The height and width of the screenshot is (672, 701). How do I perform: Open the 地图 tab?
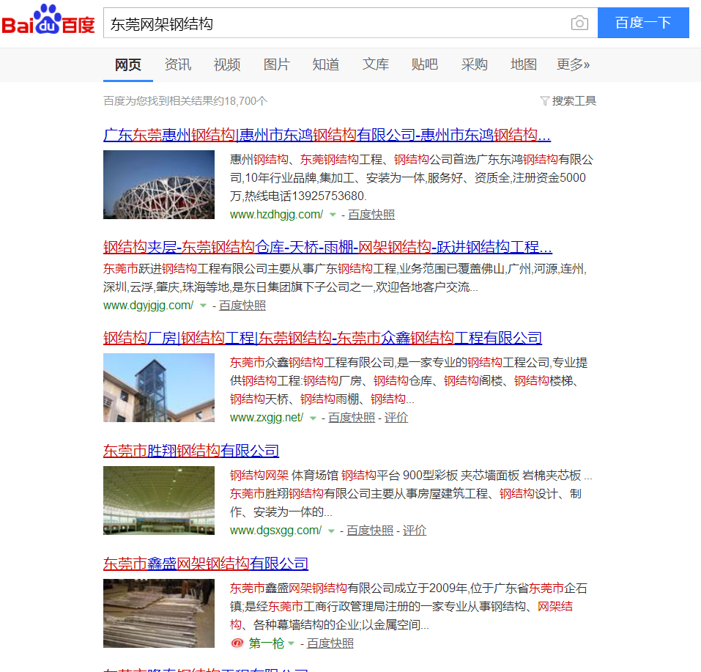click(x=524, y=65)
